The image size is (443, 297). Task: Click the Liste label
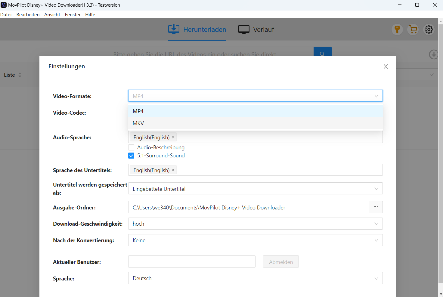tap(9, 75)
